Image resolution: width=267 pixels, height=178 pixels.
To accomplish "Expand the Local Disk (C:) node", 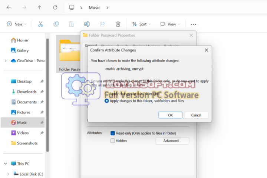I will [8, 174].
